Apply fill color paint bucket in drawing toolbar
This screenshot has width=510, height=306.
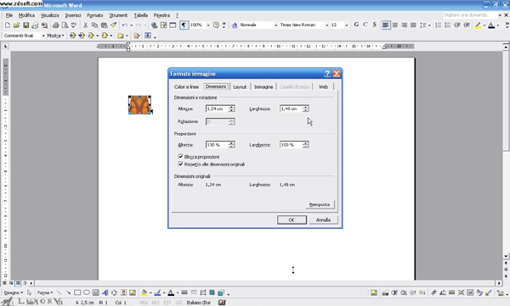[144, 292]
